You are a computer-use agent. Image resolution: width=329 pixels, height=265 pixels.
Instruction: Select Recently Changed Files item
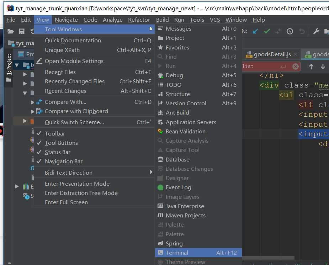click(94, 81)
